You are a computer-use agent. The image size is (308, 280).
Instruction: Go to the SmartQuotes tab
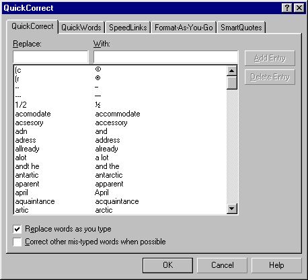(241, 28)
